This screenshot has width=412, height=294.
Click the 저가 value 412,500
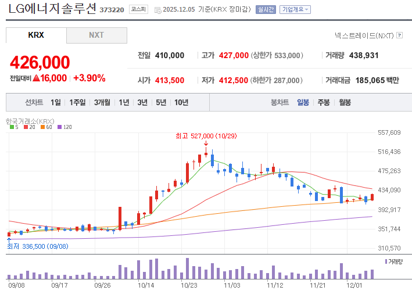[x=234, y=80]
